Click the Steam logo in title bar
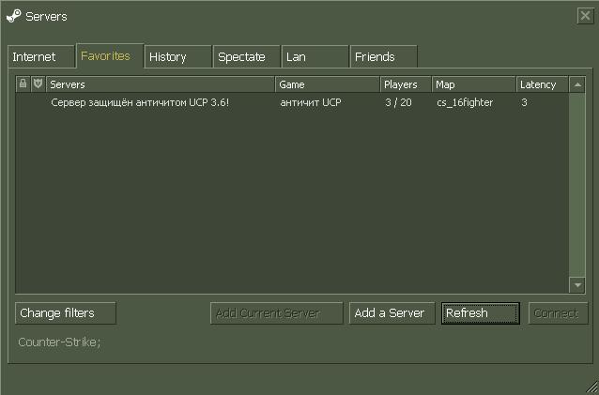The height and width of the screenshot is (395, 599). [13, 16]
